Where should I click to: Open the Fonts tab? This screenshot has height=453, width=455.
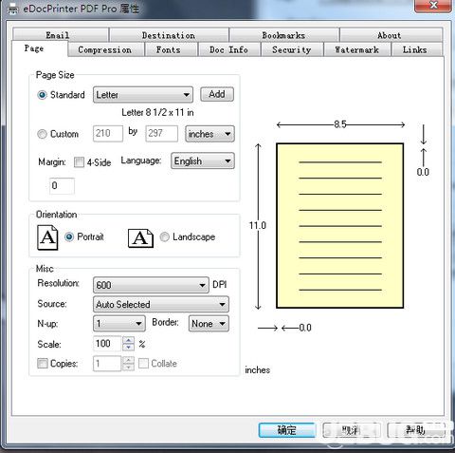(x=171, y=49)
